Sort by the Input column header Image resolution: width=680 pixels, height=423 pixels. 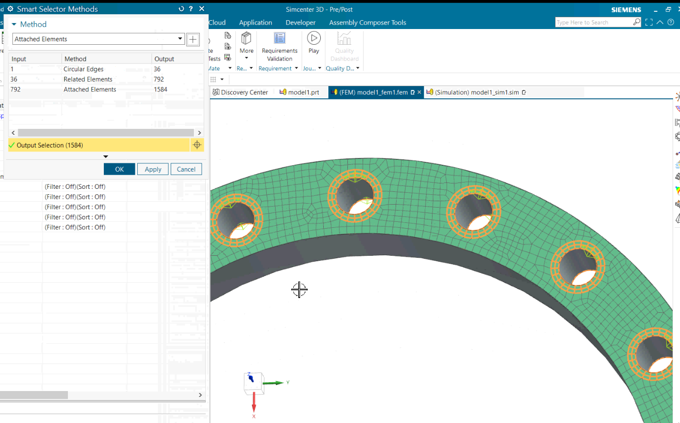click(x=35, y=59)
